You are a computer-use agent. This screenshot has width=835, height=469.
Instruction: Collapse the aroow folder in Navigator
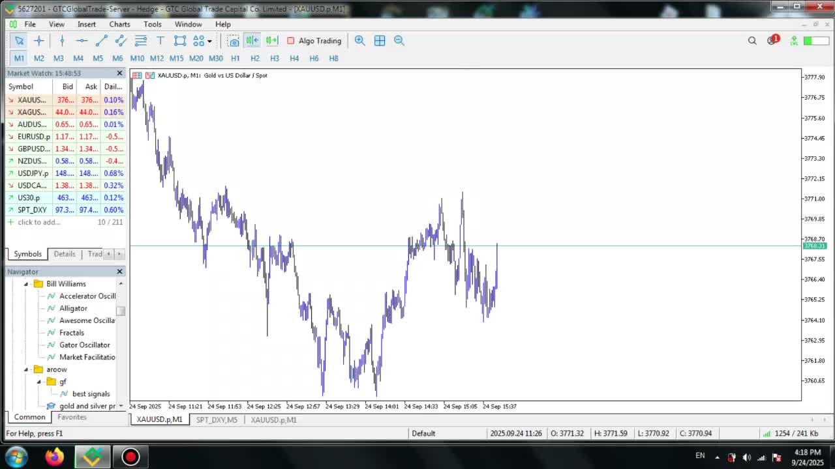pos(26,370)
